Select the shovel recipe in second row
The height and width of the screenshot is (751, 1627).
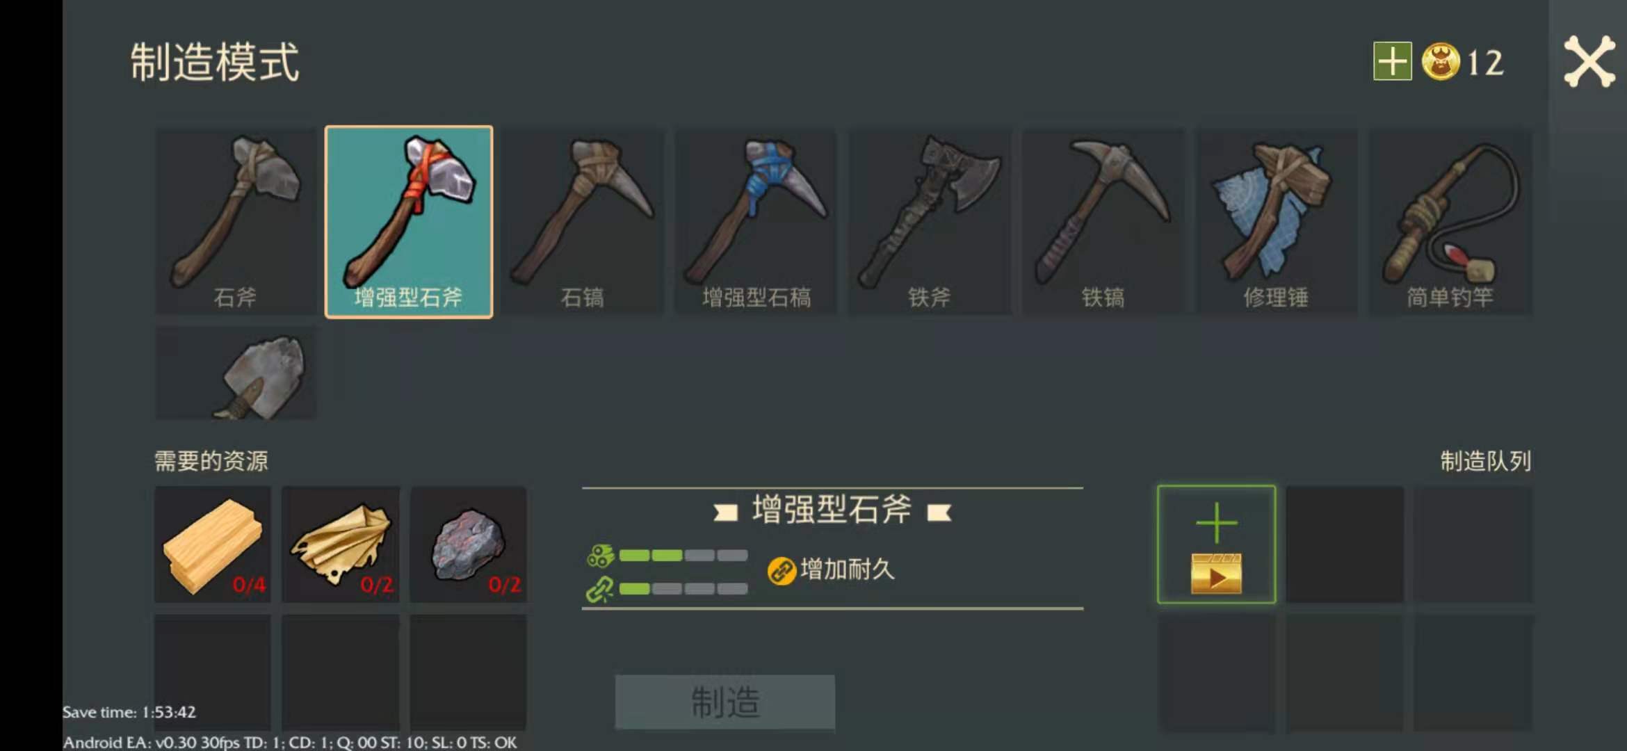click(235, 373)
